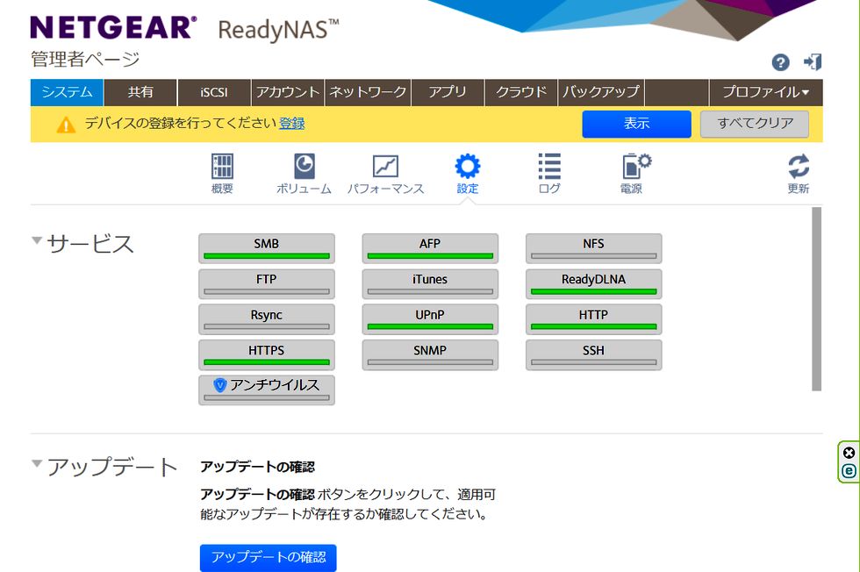Open the ボリューム volume icon
The width and height of the screenshot is (860, 572).
pyautogui.click(x=304, y=167)
